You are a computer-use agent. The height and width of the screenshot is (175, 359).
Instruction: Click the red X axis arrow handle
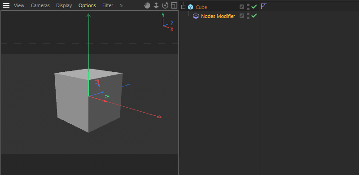pos(159,117)
